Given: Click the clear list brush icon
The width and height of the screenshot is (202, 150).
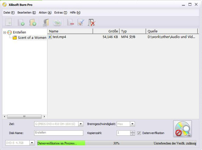Looking at the screenshot, I should click(x=81, y=22).
